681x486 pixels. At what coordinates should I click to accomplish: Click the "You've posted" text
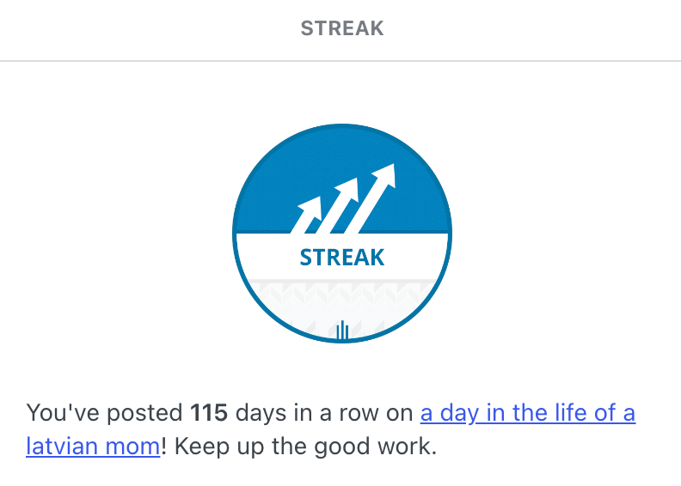point(104,413)
